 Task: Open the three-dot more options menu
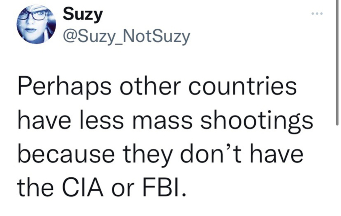point(317,14)
